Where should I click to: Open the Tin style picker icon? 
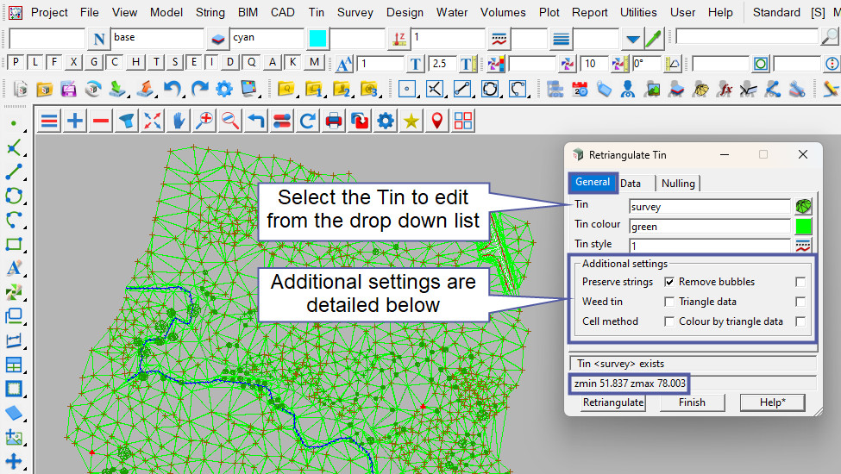[x=803, y=245]
